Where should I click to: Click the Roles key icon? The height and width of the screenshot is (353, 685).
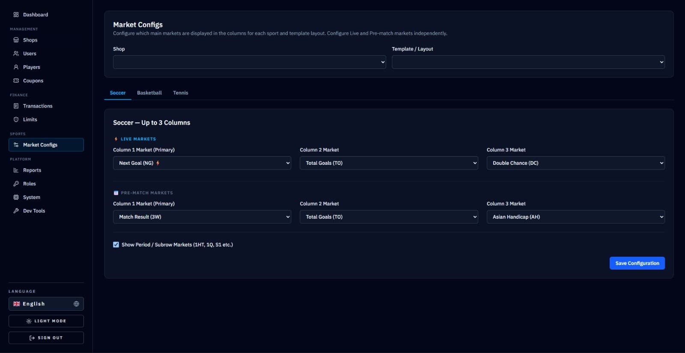(16, 184)
